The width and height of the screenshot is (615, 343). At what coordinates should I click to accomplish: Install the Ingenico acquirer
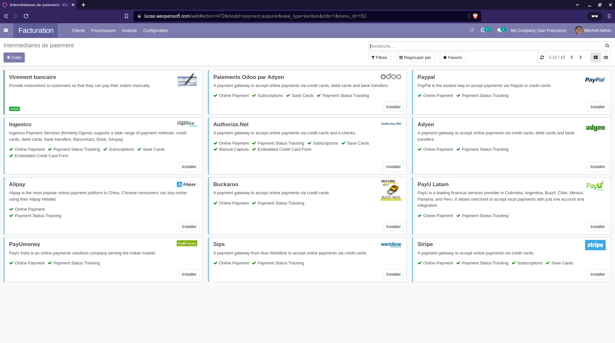point(189,167)
